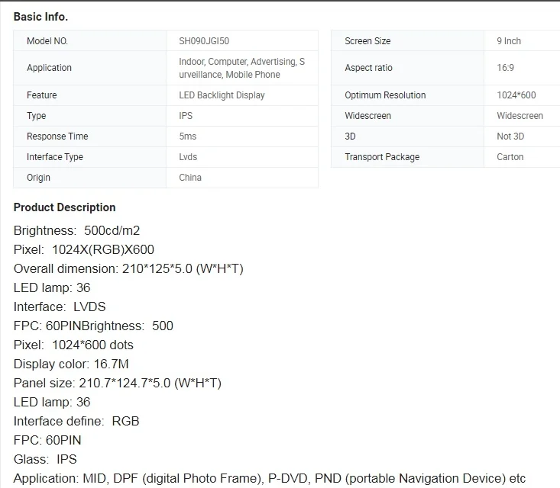Click the Interface define RGB line

coord(76,421)
